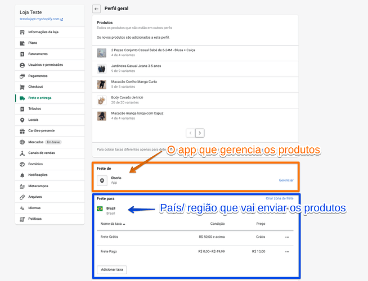Click thumbnail of Macacão Coelho Manga Curta
The height and width of the screenshot is (281, 368).
(x=102, y=84)
